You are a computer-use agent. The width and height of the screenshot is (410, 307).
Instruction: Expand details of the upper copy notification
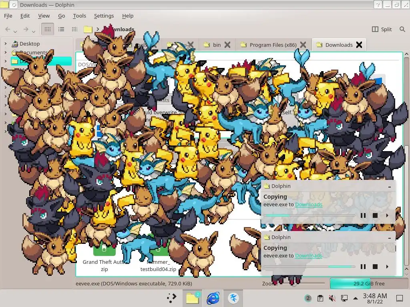point(387,215)
